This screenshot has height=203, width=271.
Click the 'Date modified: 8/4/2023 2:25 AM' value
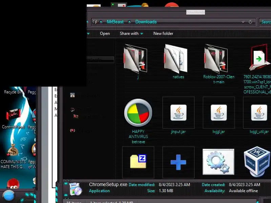[174, 185]
